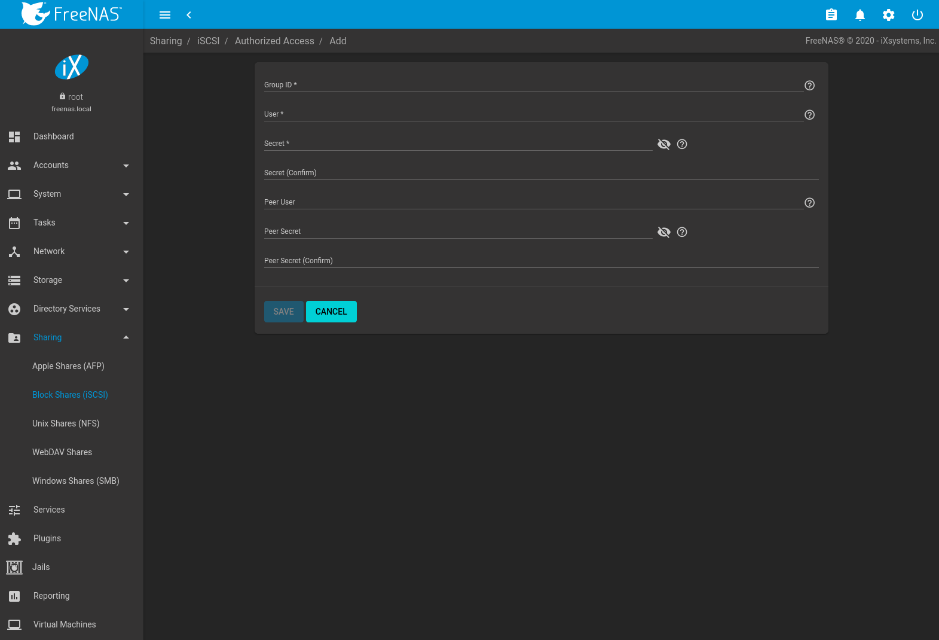The height and width of the screenshot is (640, 939).
Task: Open the hamburger menu icon
Action: click(x=165, y=15)
